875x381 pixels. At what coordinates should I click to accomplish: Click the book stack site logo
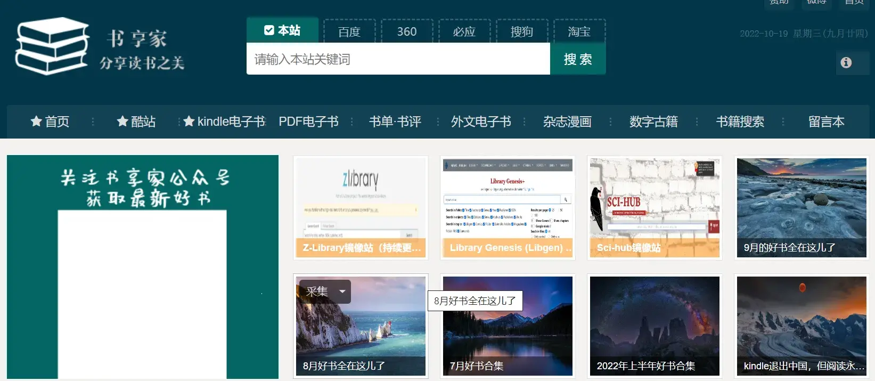(52, 46)
